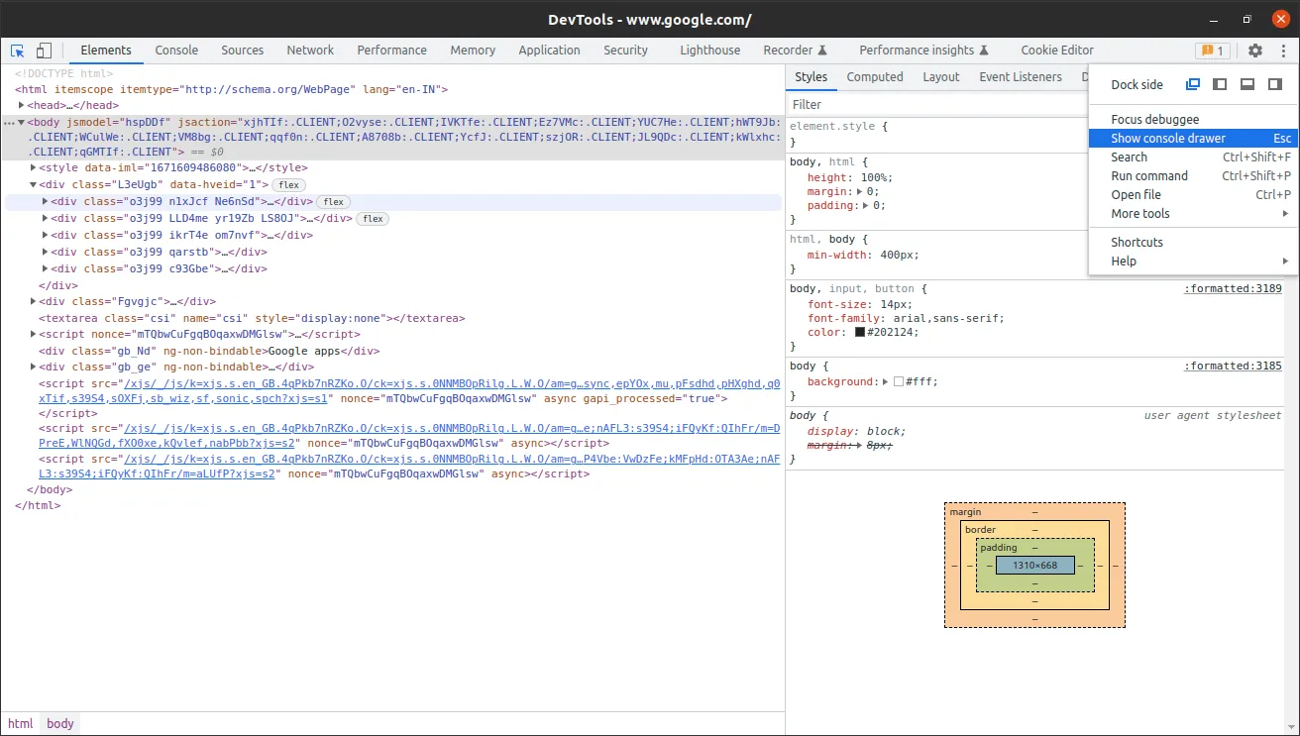1300x736 pixels.
Task: Expand the background shorthand property
Action: pos(886,382)
